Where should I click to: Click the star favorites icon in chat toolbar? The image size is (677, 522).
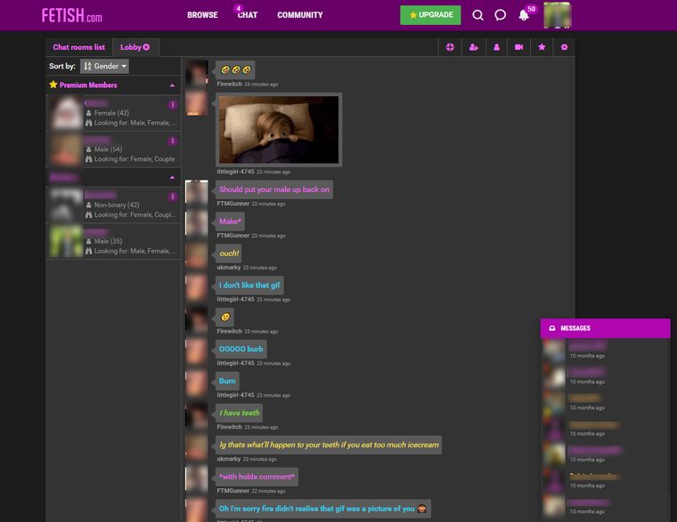(542, 47)
